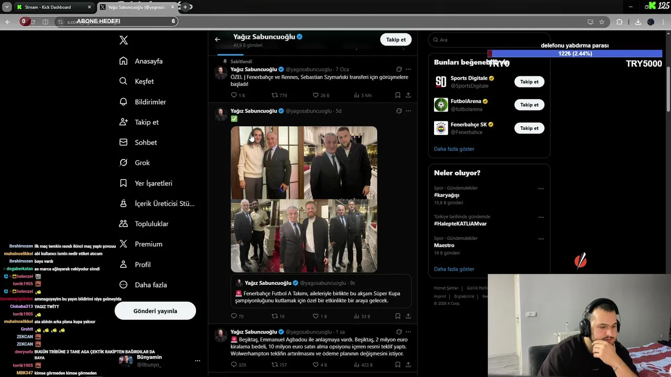Open Maestro trending topic
The image size is (671, 377).
pyautogui.click(x=444, y=245)
